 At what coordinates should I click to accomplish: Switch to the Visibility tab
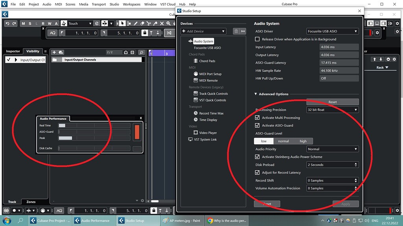33,51
